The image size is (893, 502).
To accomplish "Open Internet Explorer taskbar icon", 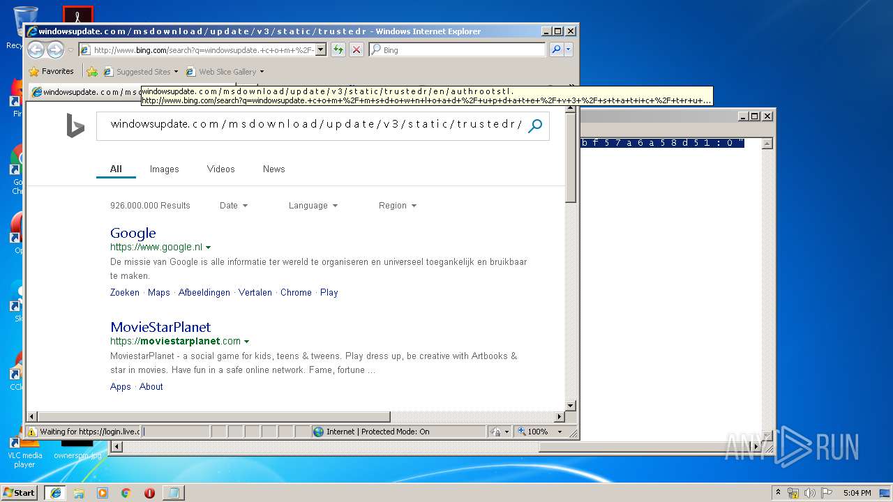I will pyautogui.click(x=55, y=493).
